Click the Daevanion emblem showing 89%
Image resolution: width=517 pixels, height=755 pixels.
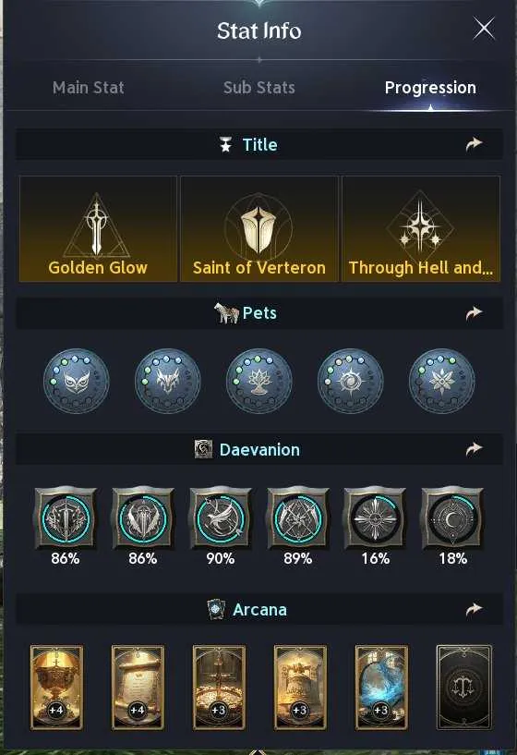click(x=297, y=518)
